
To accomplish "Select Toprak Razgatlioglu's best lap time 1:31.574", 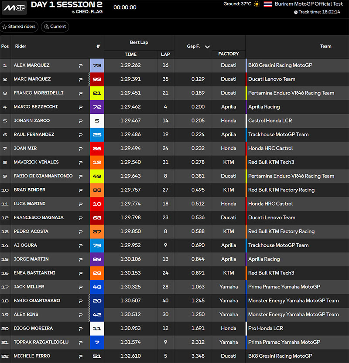I will (x=130, y=343).
